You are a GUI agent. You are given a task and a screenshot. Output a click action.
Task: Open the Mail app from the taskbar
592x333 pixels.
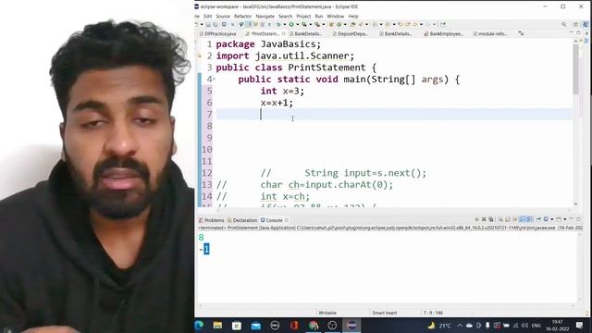tap(256, 325)
